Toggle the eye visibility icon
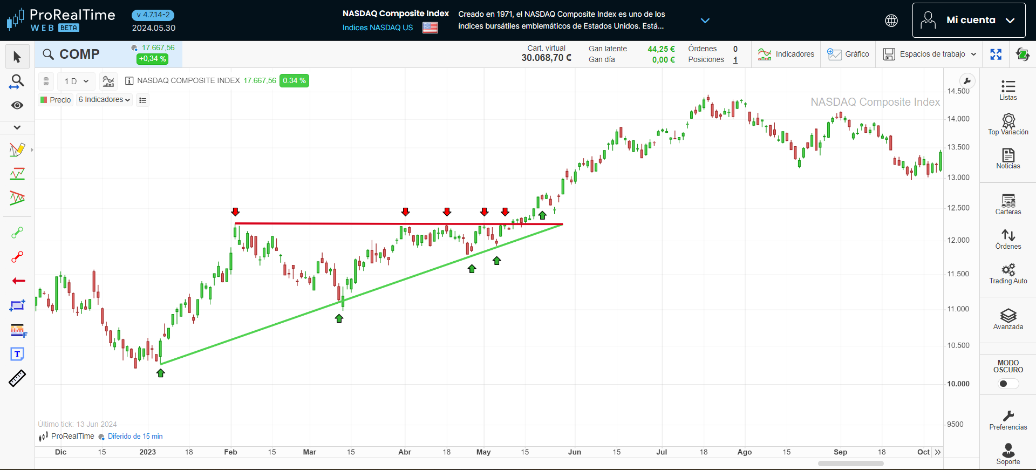This screenshot has width=1036, height=470. pos(17,105)
